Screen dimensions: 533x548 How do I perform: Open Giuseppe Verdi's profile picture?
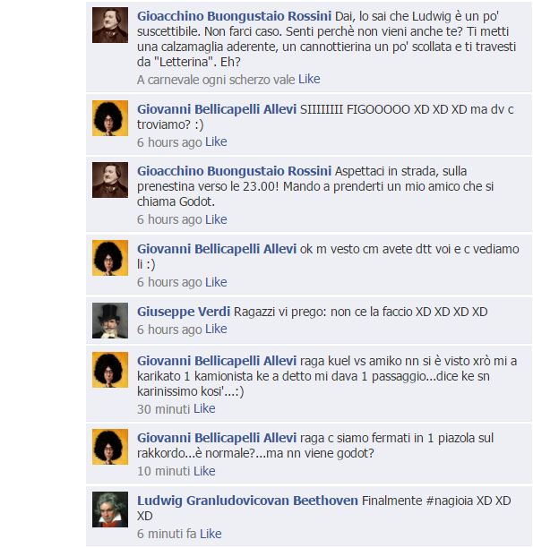[110, 321]
